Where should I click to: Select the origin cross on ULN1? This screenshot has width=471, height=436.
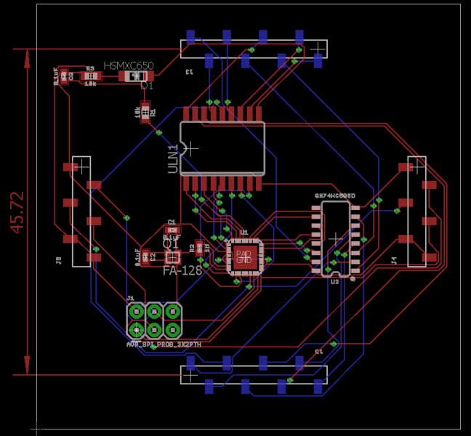[x=192, y=148]
